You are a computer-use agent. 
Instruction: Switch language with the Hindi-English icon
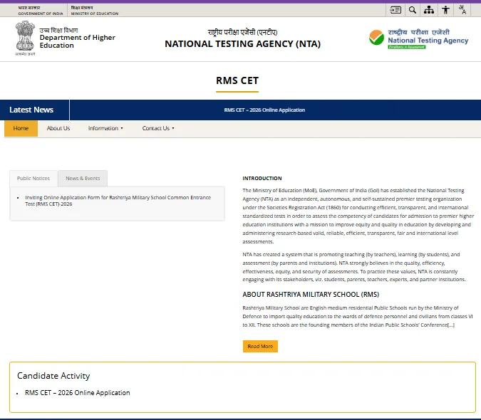[462, 10]
